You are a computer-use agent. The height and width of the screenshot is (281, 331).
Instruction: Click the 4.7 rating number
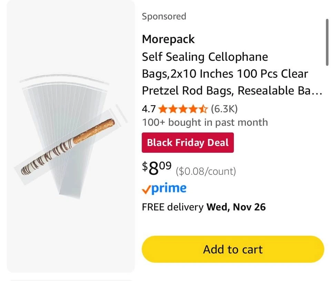pos(149,109)
